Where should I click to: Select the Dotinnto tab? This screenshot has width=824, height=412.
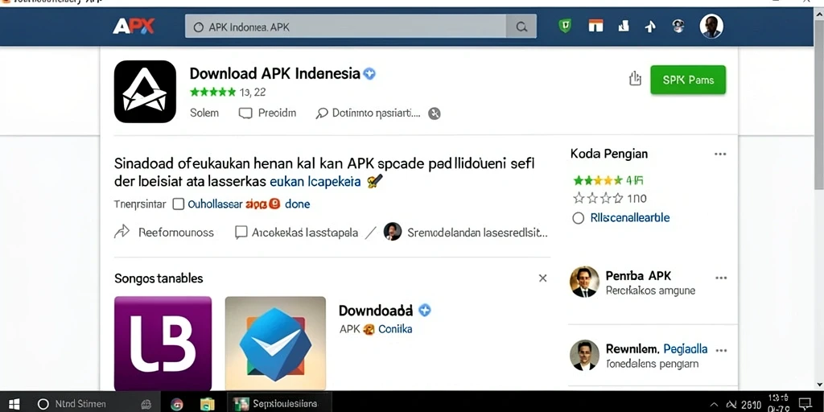369,113
